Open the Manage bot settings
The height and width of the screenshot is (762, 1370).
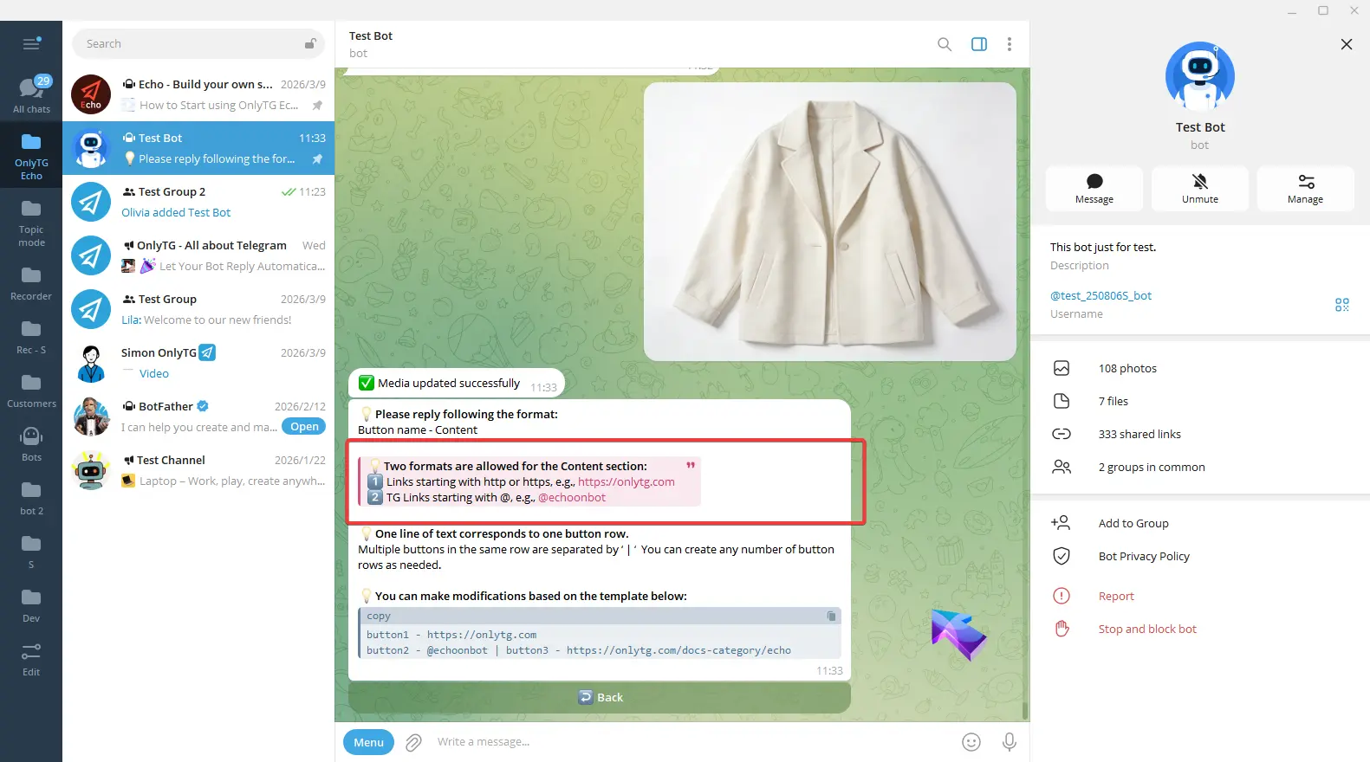[x=1305, y=188]
